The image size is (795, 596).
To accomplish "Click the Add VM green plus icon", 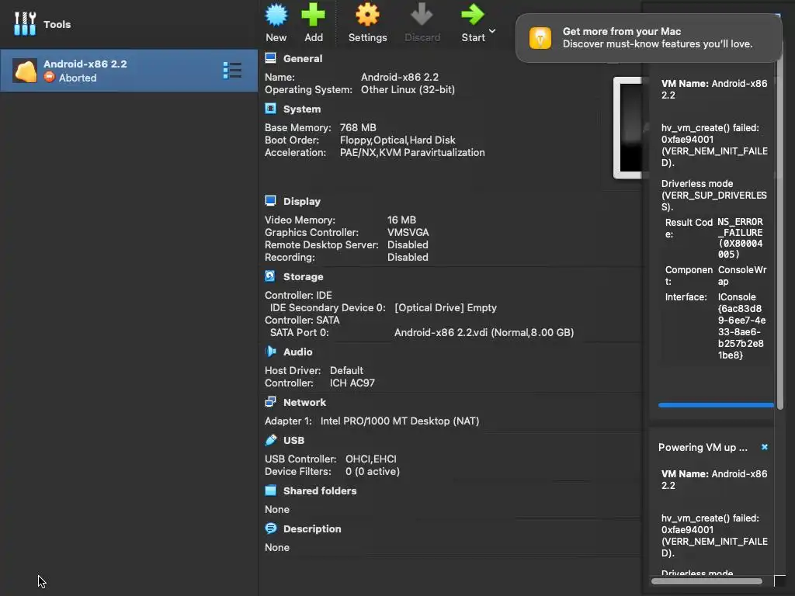I will (314, 16).
